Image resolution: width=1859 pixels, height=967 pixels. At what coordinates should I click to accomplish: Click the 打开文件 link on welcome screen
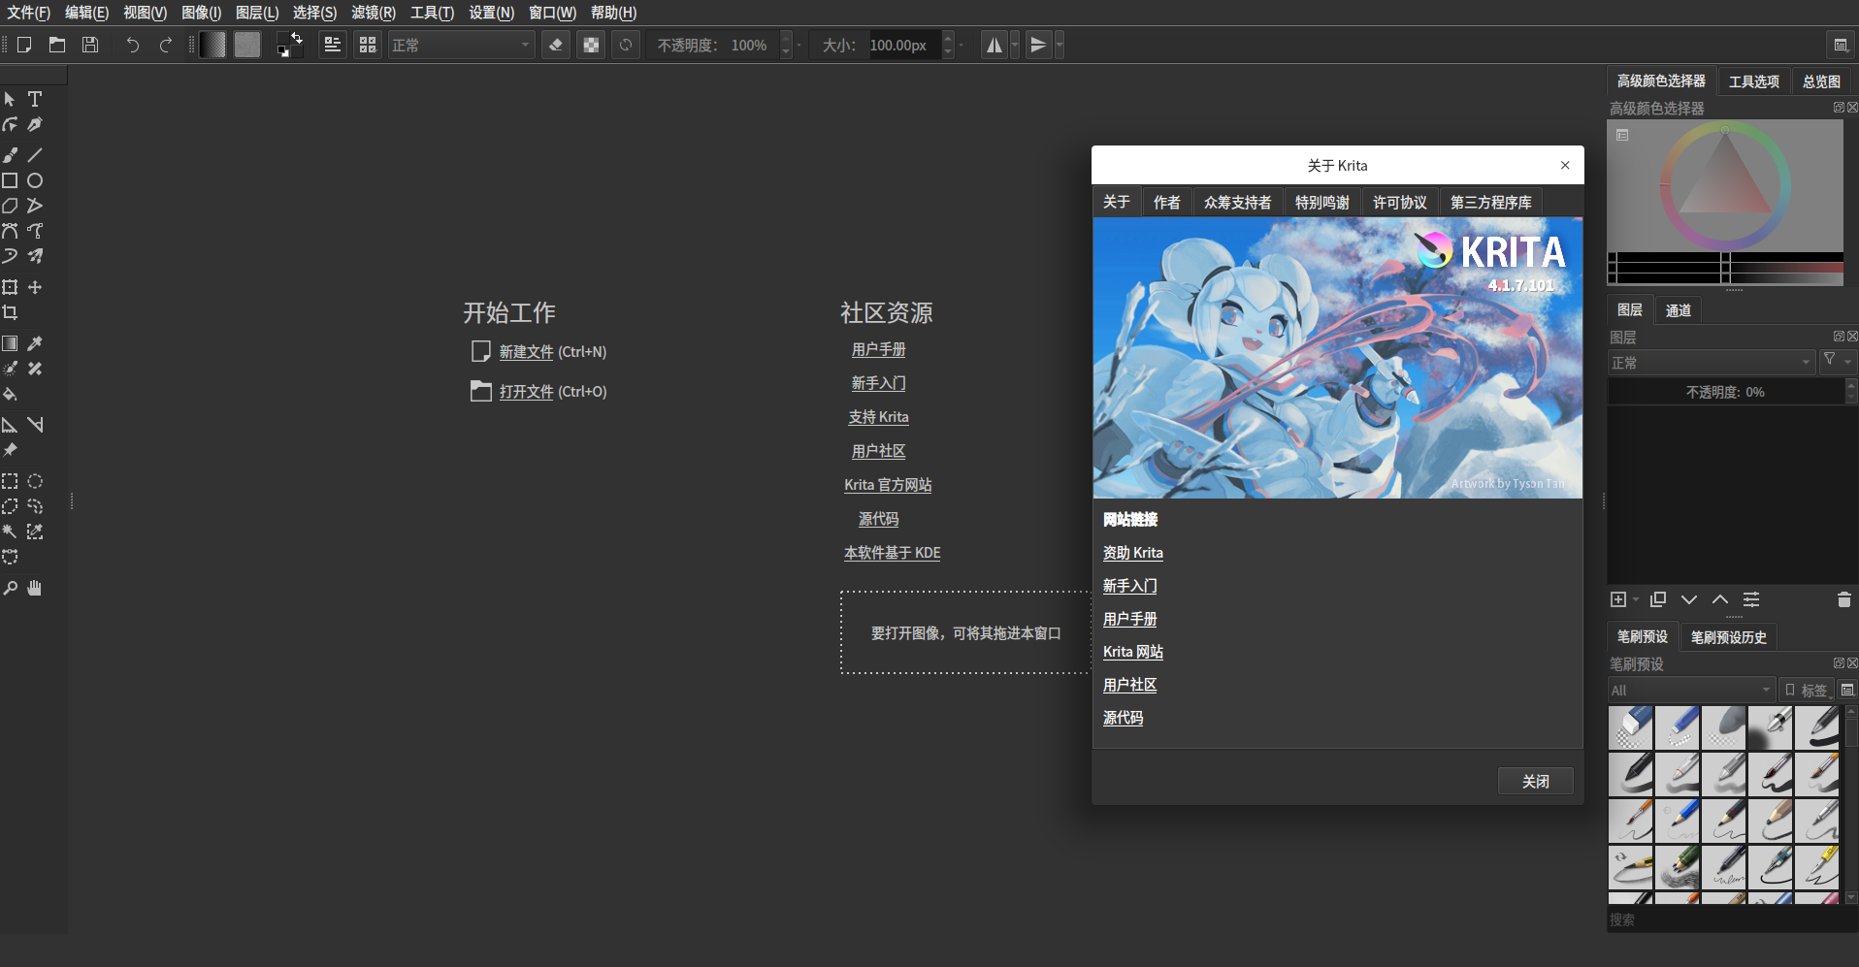527,392
